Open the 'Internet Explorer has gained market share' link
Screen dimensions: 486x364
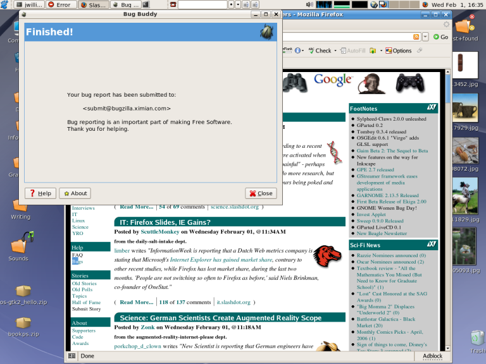tap(221, 260)
